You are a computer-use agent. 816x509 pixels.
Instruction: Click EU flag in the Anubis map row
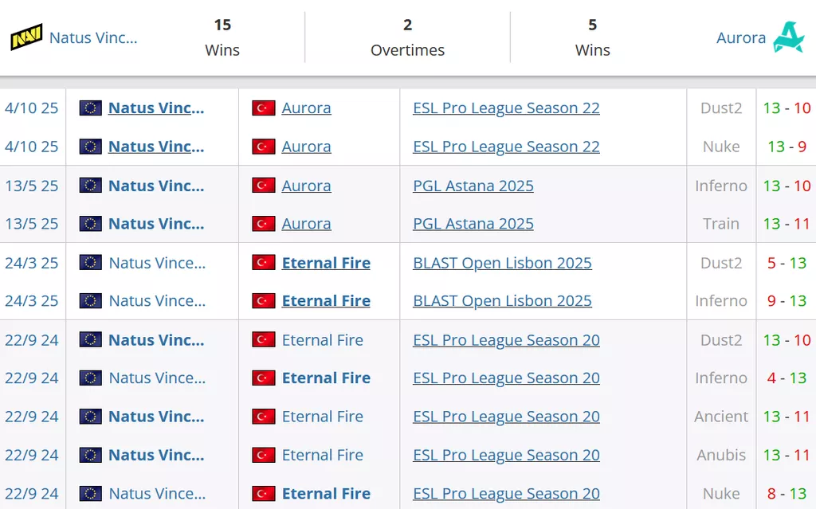[91, 455]
